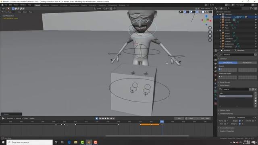The height and width of the screenshot is (145, 258).
Task: Click the zoom view magnifier icon
Action: click(210, 28)
